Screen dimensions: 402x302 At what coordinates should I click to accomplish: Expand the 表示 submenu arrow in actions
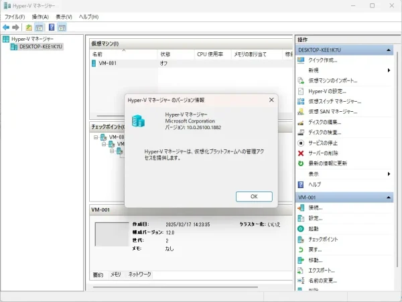click(x=389, y=174)
